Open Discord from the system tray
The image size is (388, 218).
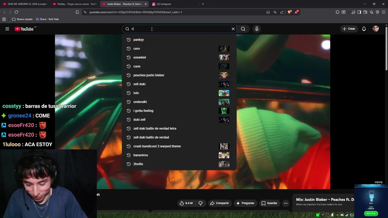pyautogui.click(x=342, y=215)
